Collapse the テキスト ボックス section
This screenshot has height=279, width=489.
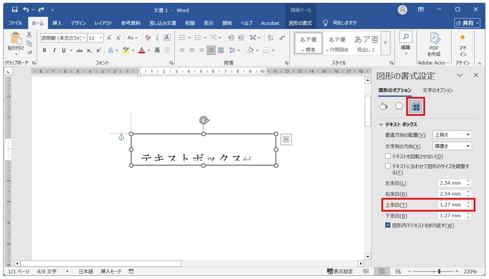tap(381, 125)
